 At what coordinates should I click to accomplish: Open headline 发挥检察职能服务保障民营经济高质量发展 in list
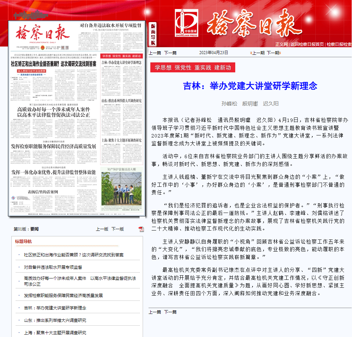[x=63, y=296]
